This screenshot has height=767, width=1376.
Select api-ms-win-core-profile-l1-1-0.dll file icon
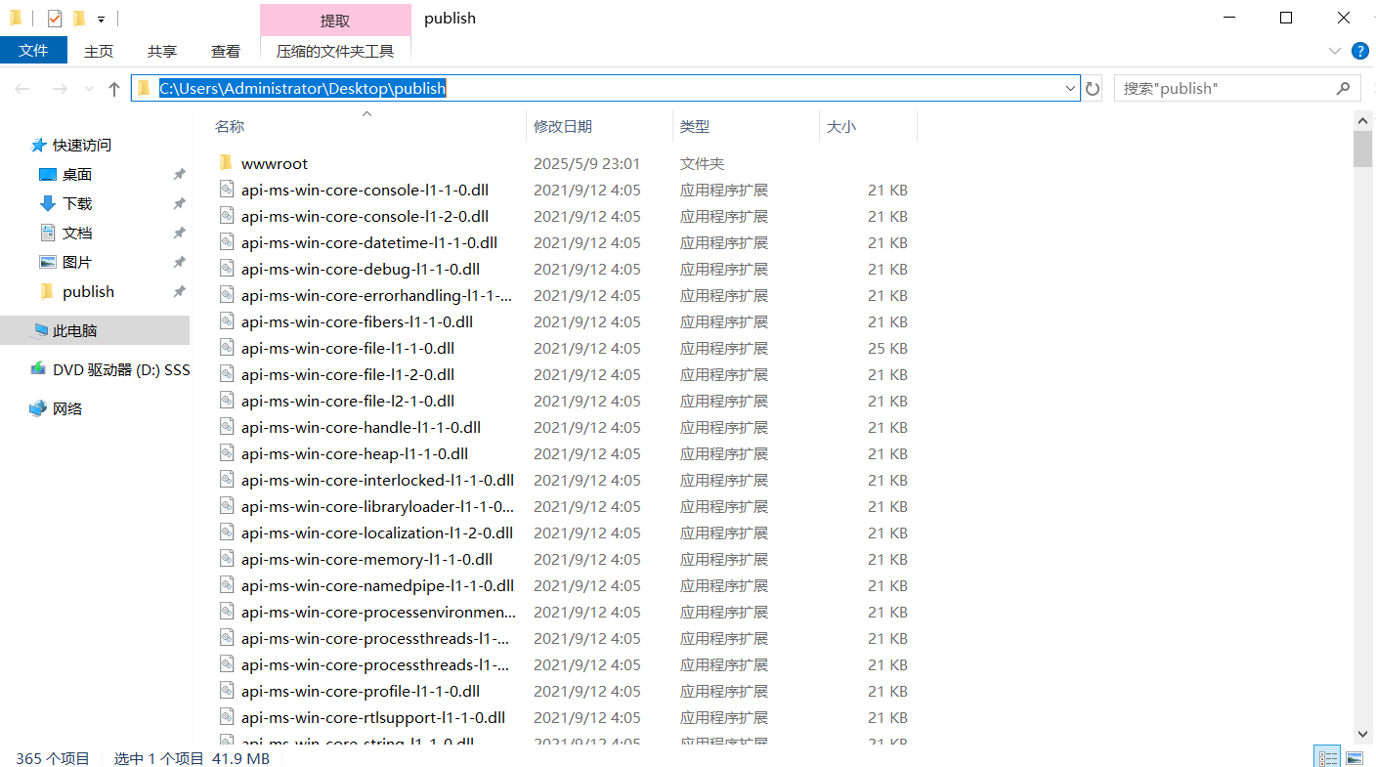(226, 690)
